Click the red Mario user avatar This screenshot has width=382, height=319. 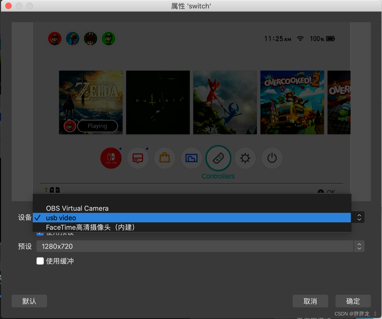click(x=55, y=39)
